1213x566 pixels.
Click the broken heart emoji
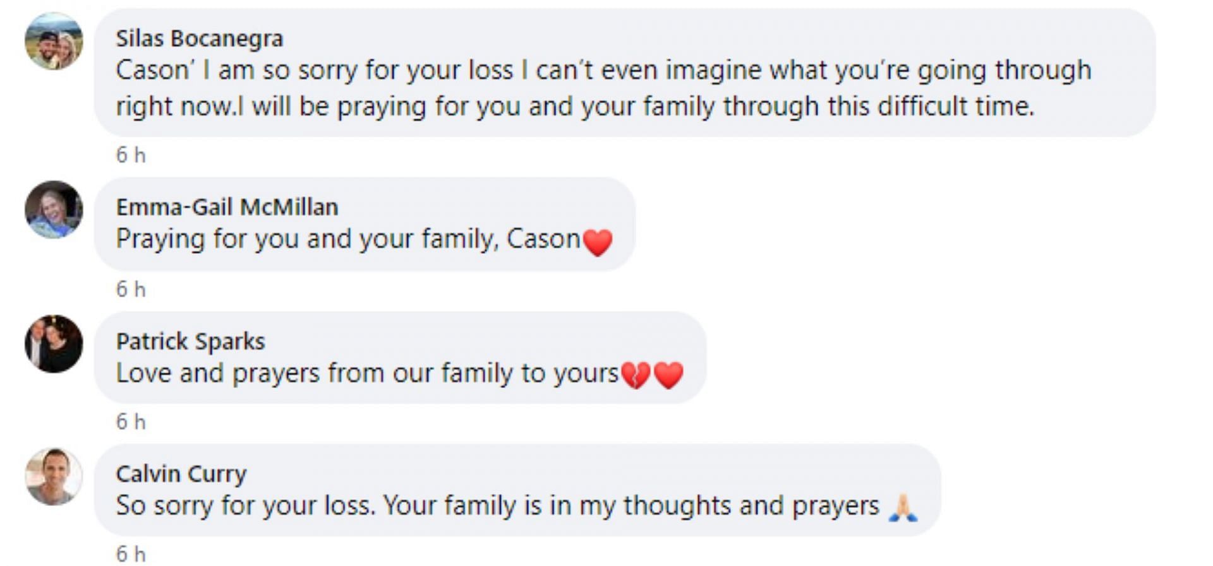(636, 375)
